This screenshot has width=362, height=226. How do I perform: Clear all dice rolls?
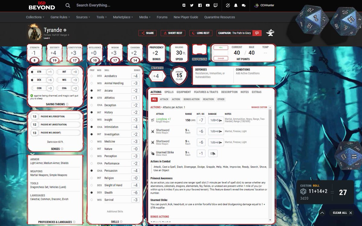click(x=342, y=213)
